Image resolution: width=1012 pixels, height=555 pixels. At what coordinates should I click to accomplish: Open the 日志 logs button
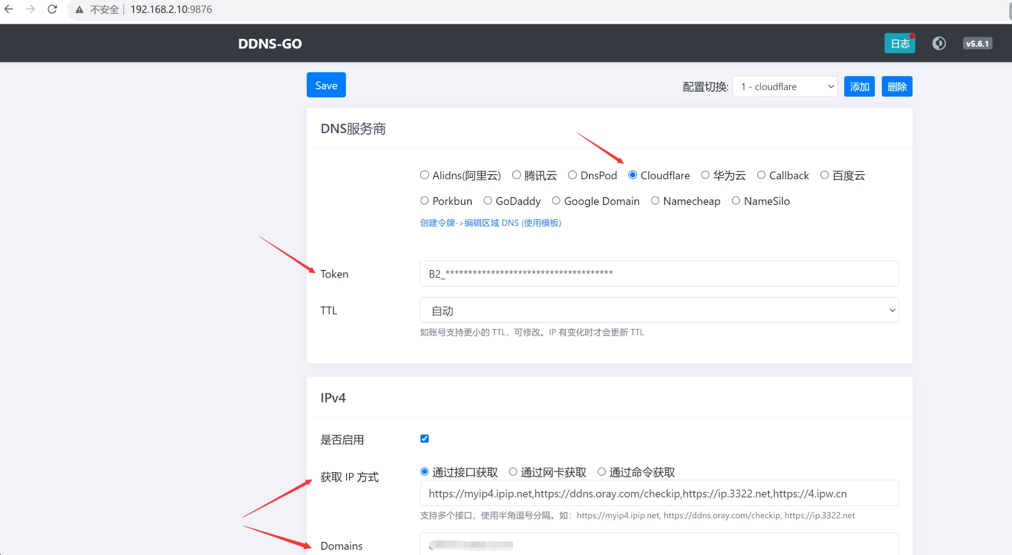point(900,44)
